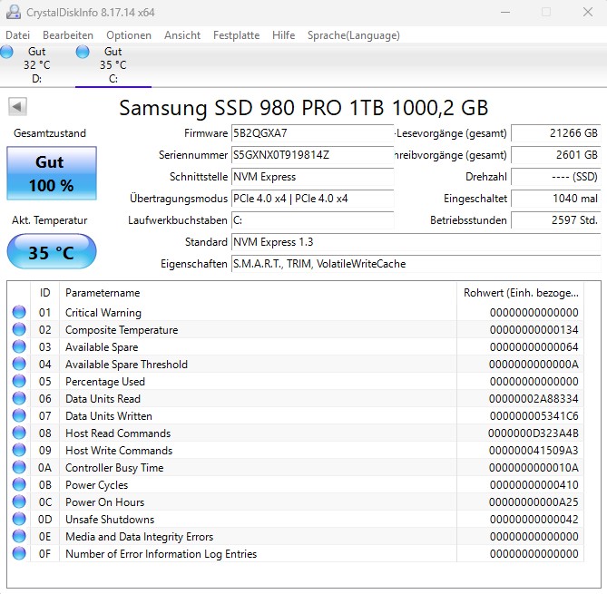Select the Critical Warning parameter name

click(x=103, y=313)
